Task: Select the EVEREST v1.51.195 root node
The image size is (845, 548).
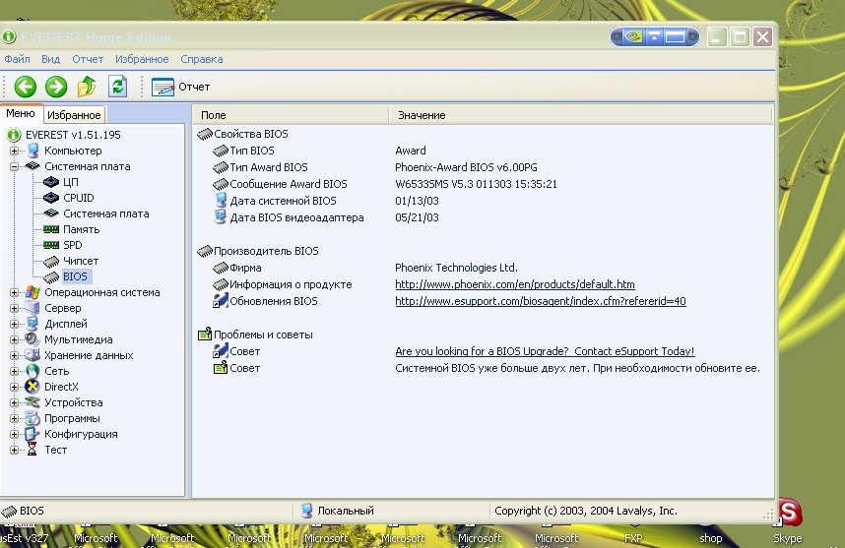Action: pos(73,135)
